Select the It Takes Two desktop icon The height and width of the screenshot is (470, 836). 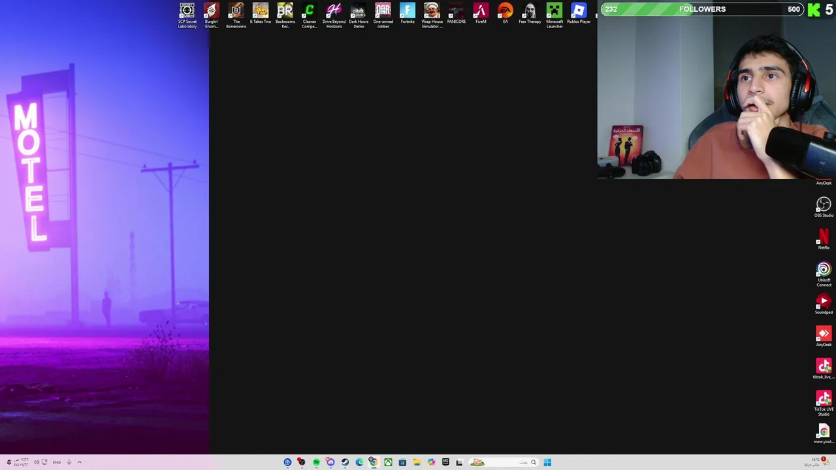(x=260, y=14)
